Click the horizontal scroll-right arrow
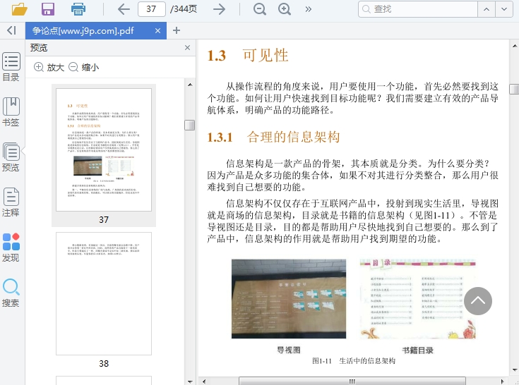The width and height of the screenshot is (519, 385). coord(503,381)
